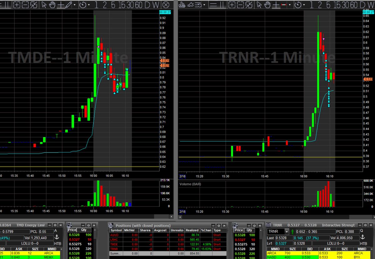Screen dimensions: 375x259
Task: Click the PCL 0.55 field in the TMD Energy window
Action: point(46,232)
